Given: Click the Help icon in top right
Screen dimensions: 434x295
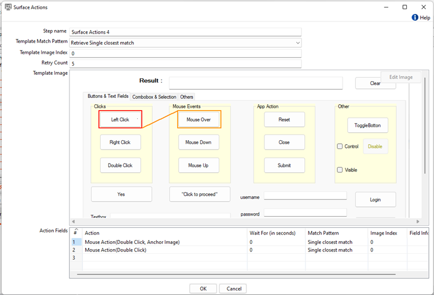Looking at the screenshot, I should (x=415, y=18).
